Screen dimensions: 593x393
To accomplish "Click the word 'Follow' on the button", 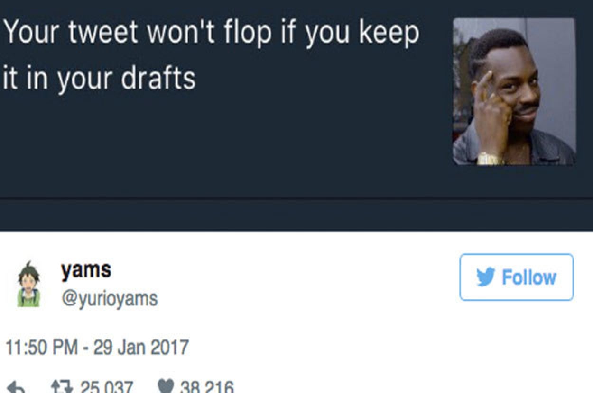I will 529,277.
